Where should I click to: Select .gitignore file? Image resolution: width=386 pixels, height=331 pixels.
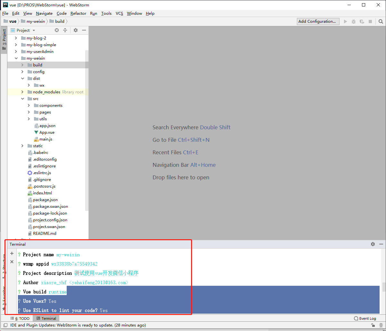click(42, 179)
